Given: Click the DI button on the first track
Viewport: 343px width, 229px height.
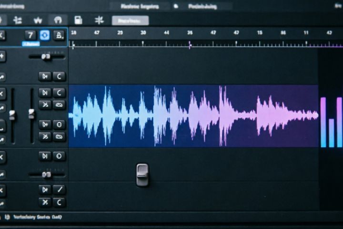Looking at the screenshot, I should [x=45, y=76].
